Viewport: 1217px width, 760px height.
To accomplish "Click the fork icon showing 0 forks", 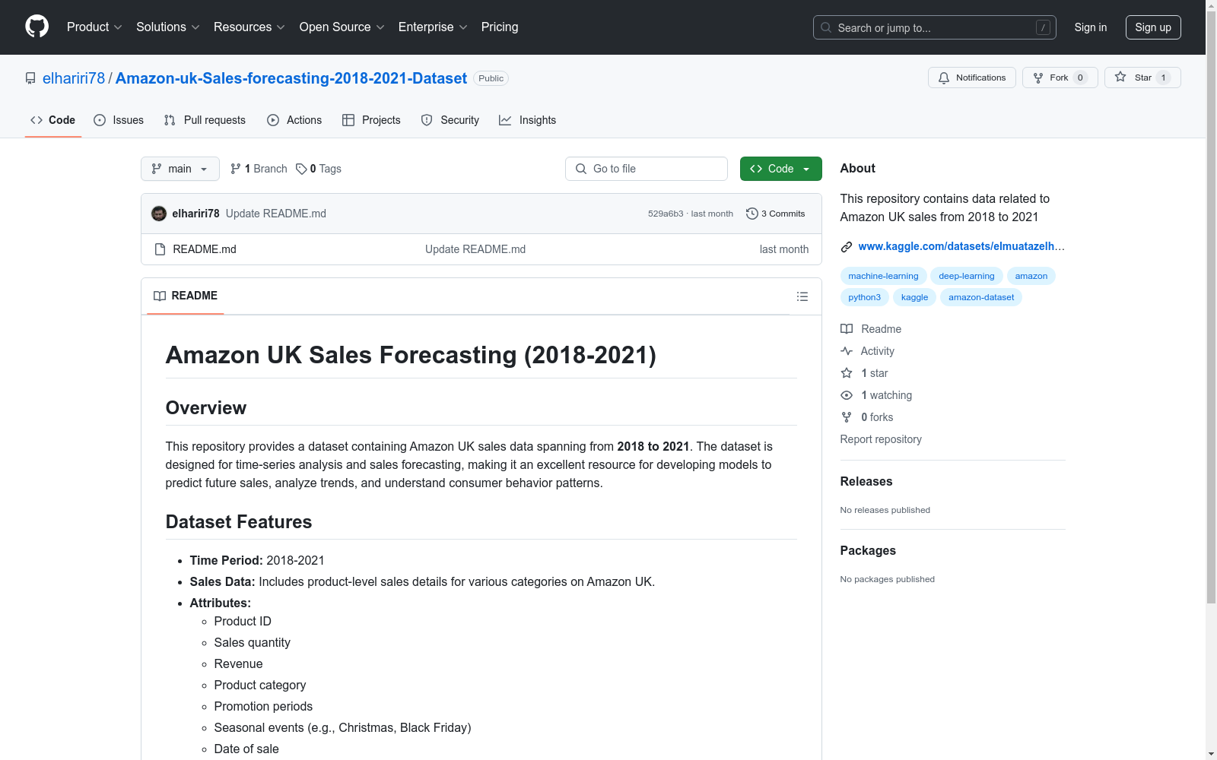I will (846, 416).
